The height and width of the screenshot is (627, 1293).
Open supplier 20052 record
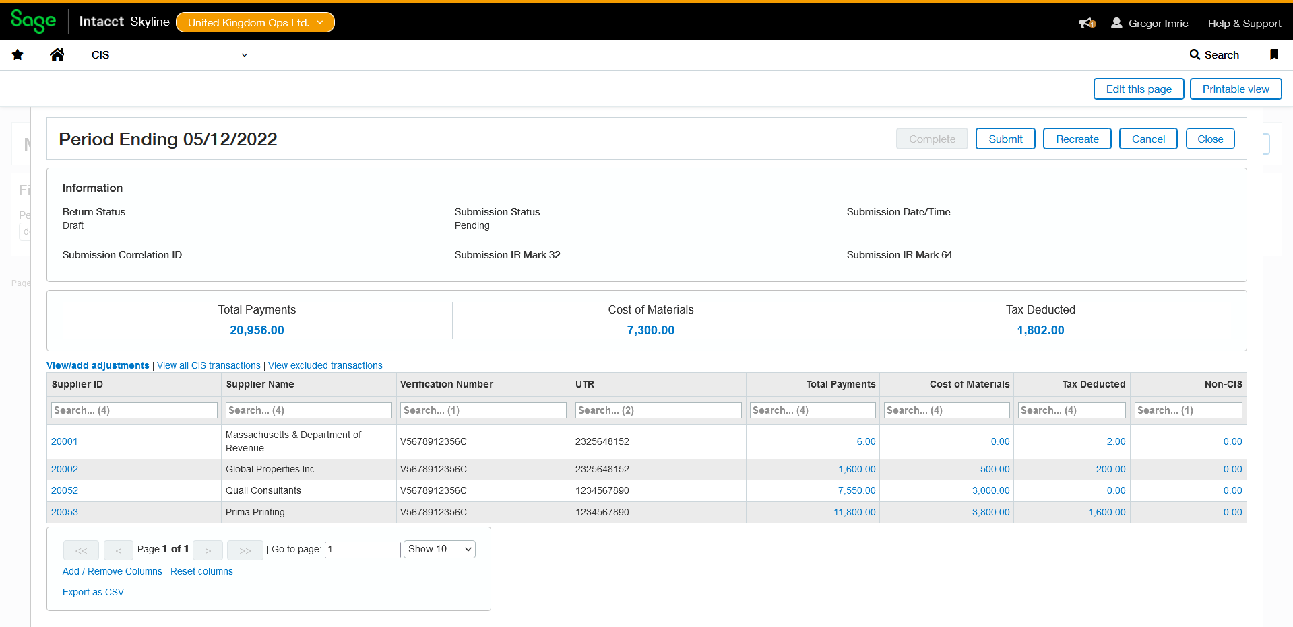(x=65, y=490)
